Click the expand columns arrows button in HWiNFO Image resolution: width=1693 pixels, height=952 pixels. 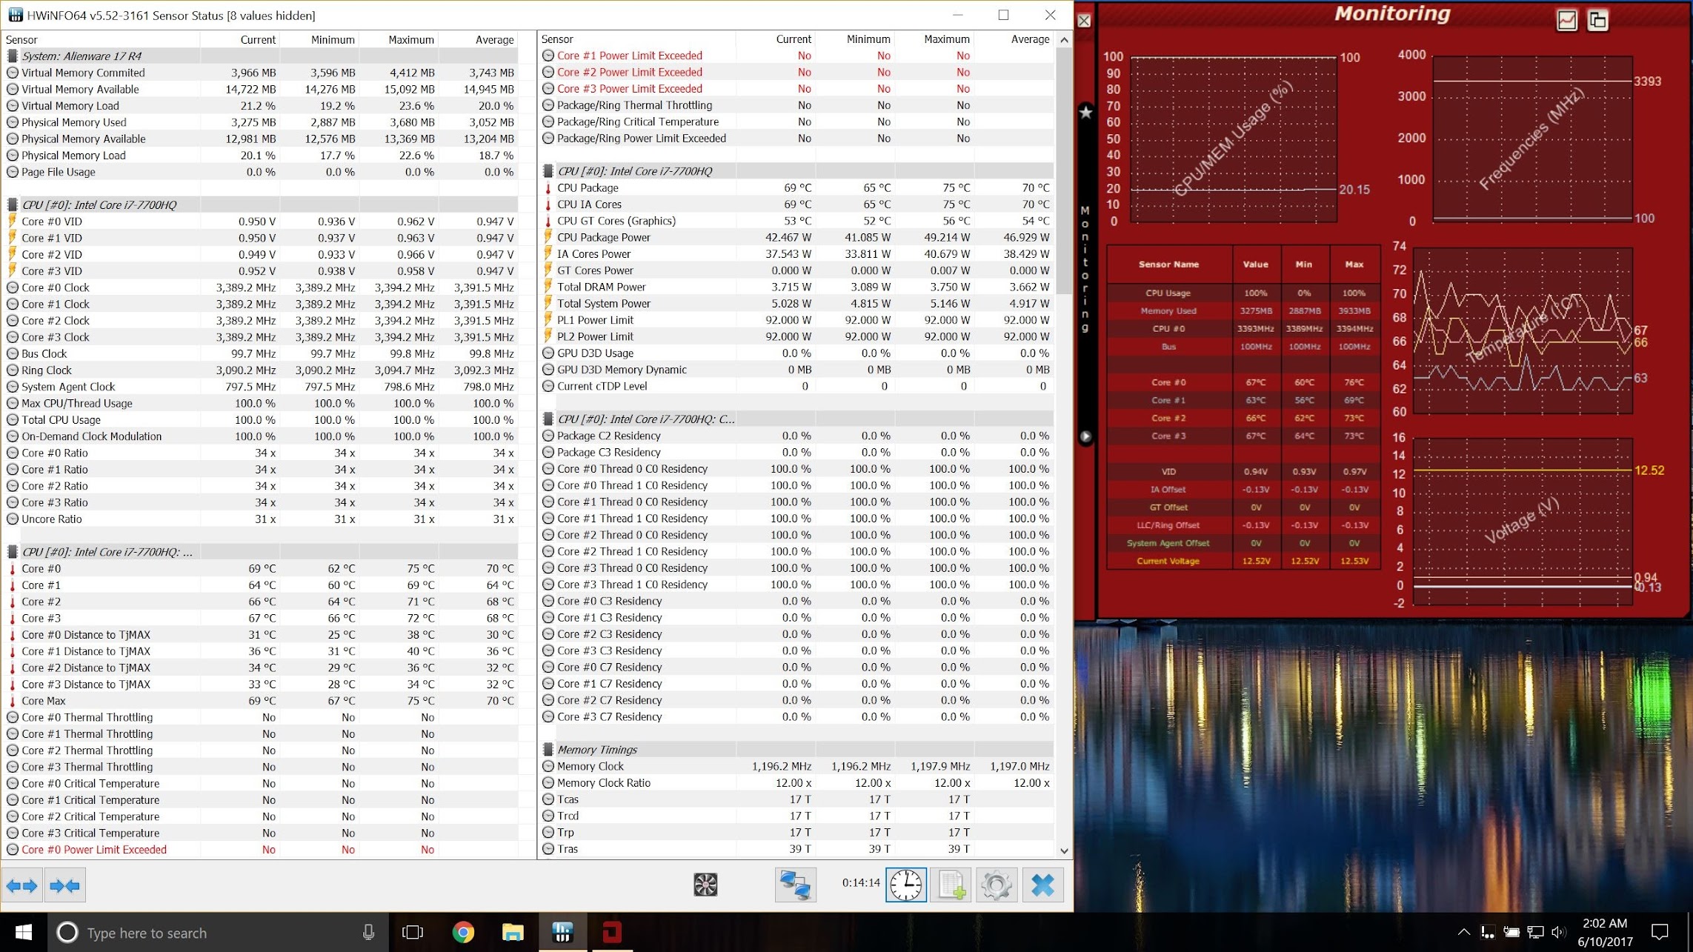click(21, 885)
